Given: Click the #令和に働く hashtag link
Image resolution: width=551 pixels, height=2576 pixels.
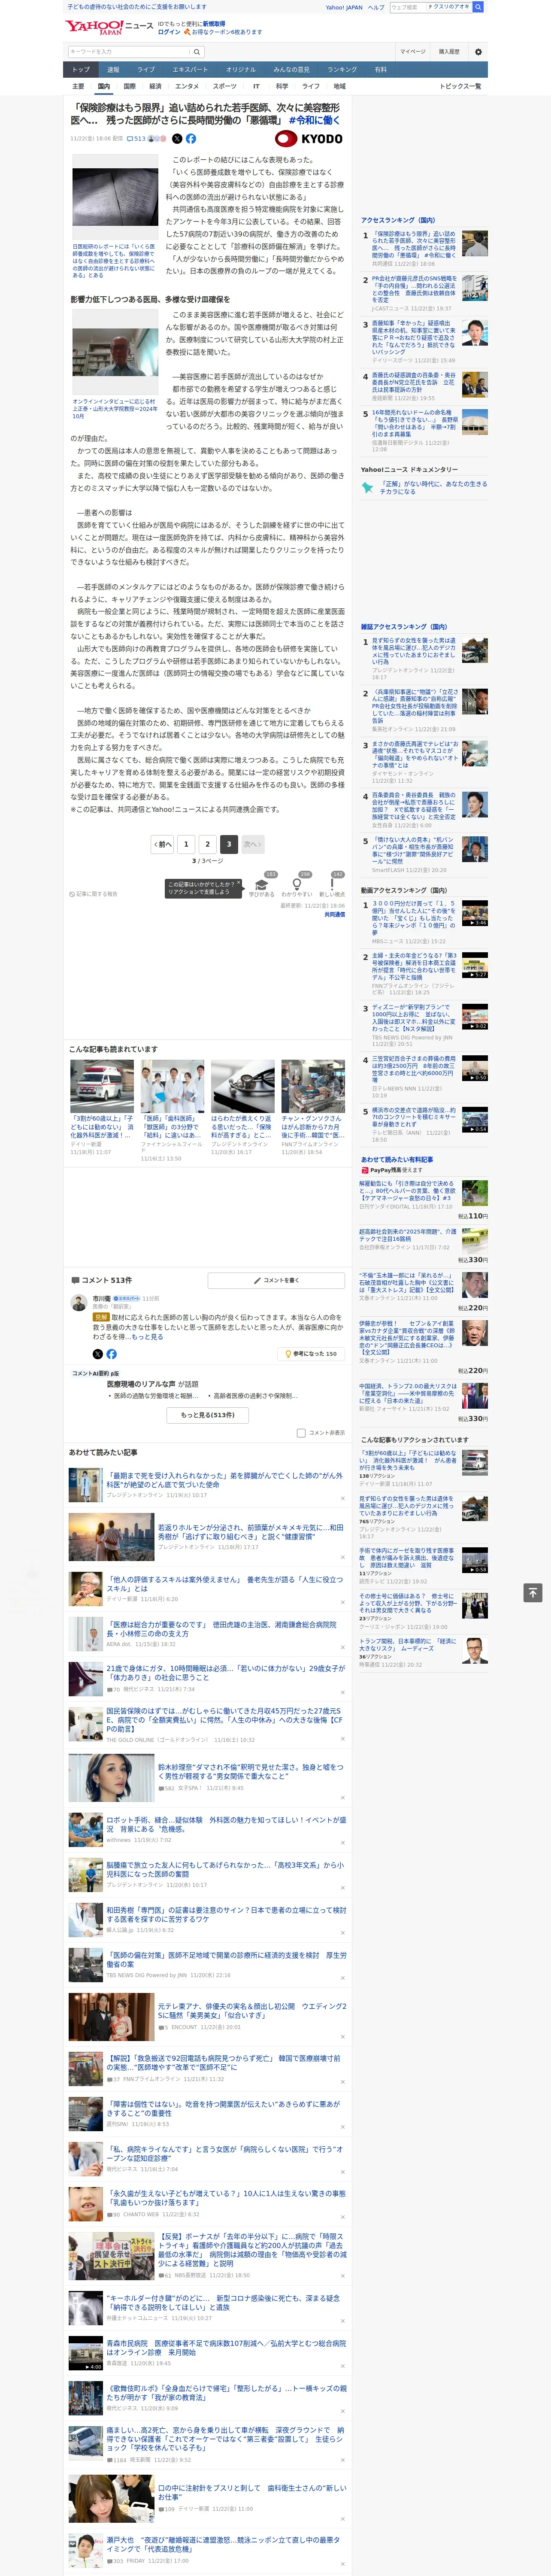Looking at the screenshot, I should pos(315,120).
